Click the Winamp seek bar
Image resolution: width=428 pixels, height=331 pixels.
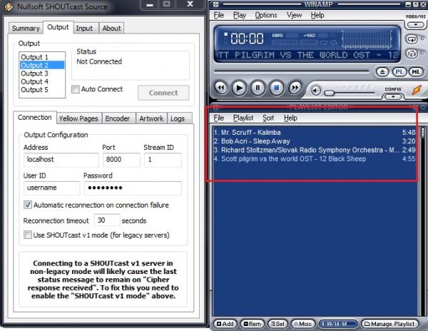coord(292,71)
